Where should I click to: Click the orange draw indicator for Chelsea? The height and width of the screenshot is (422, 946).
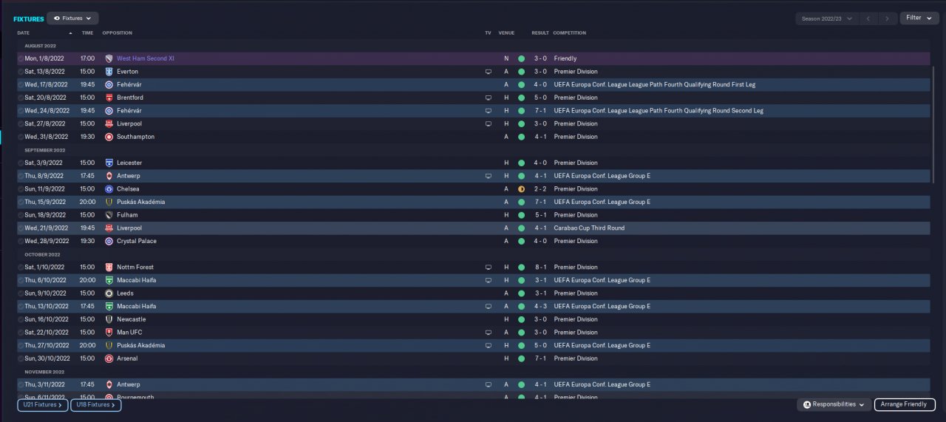click(521, 189)
